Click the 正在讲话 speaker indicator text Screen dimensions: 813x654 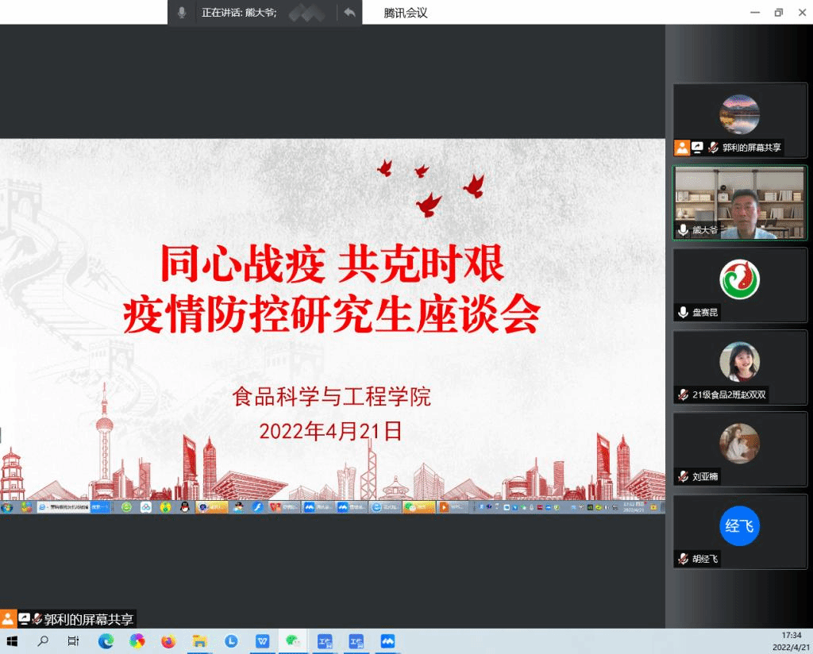pyautogui.click(x=239, y=13)
